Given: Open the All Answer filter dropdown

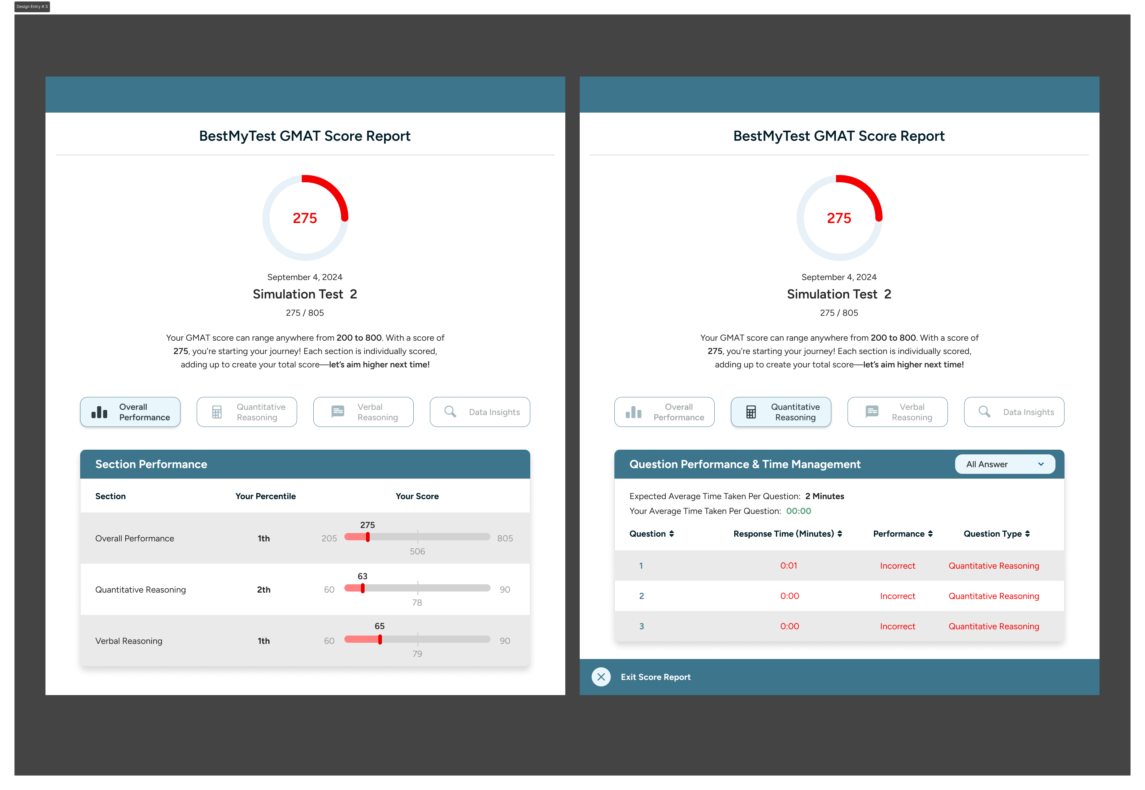Looking at the screenshot, I should pyautogui.click(x=1005, y=464).
